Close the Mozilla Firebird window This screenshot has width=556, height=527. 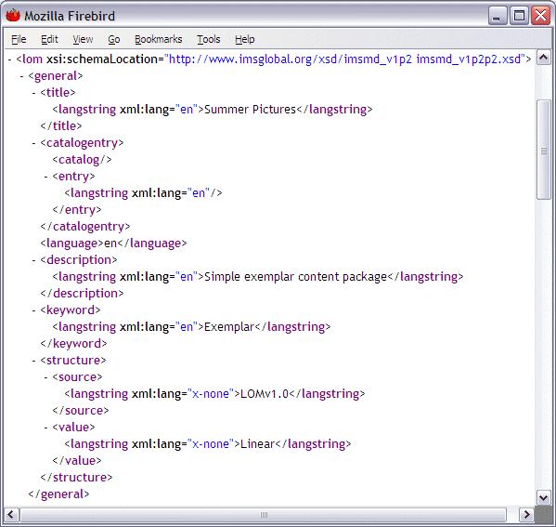pos(540,16)
